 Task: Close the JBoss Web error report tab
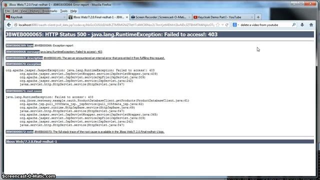[x=127, y=17]
